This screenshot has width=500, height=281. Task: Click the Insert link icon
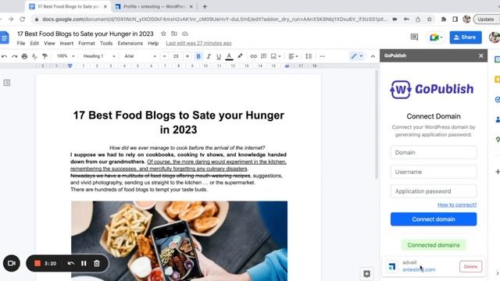[x=253, y=56]
